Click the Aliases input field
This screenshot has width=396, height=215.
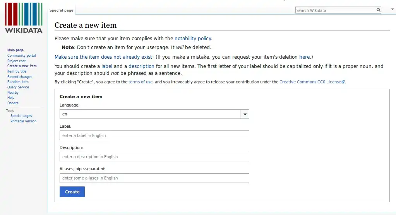pos(154,178)
